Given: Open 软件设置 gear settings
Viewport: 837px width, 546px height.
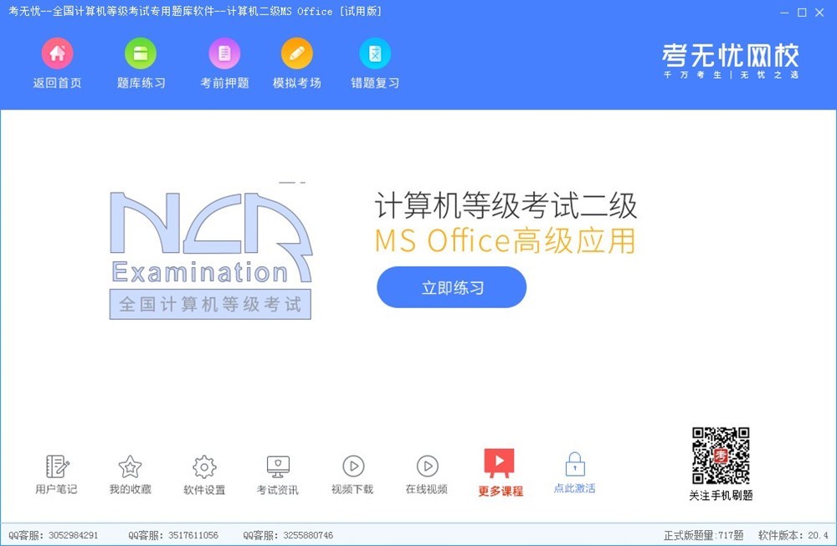Looking at the screenshot, I should (x=204, y=475).
